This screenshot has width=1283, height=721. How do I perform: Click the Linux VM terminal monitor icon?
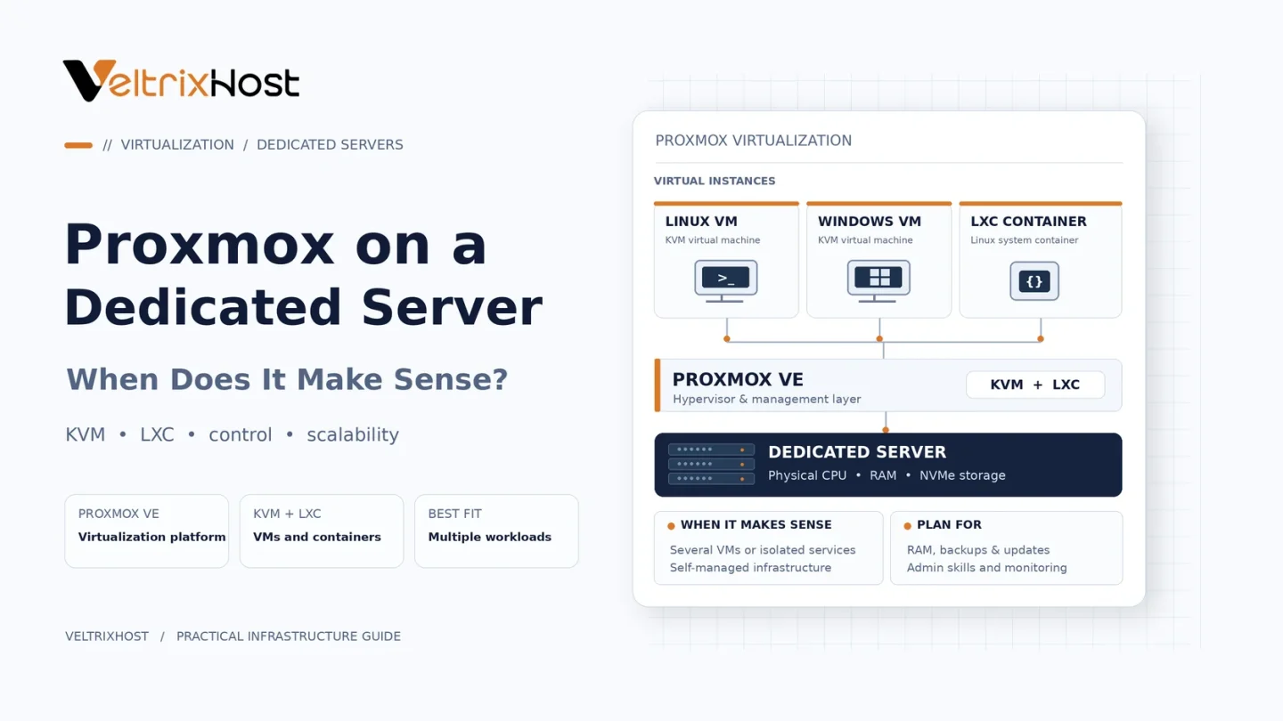pyautogui.click(x=726, y=280)
